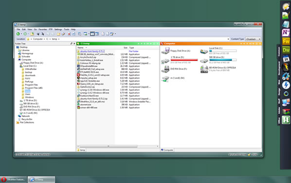Screen dimensions: 291x183
Task: Open the Edit menu
Action: coord(24,29)
